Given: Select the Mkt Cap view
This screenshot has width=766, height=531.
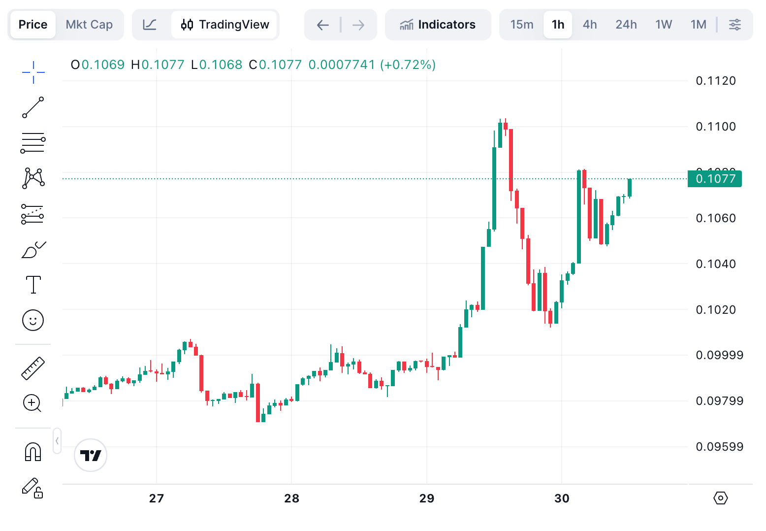Looking at the screenshot, I should point(89,24).
